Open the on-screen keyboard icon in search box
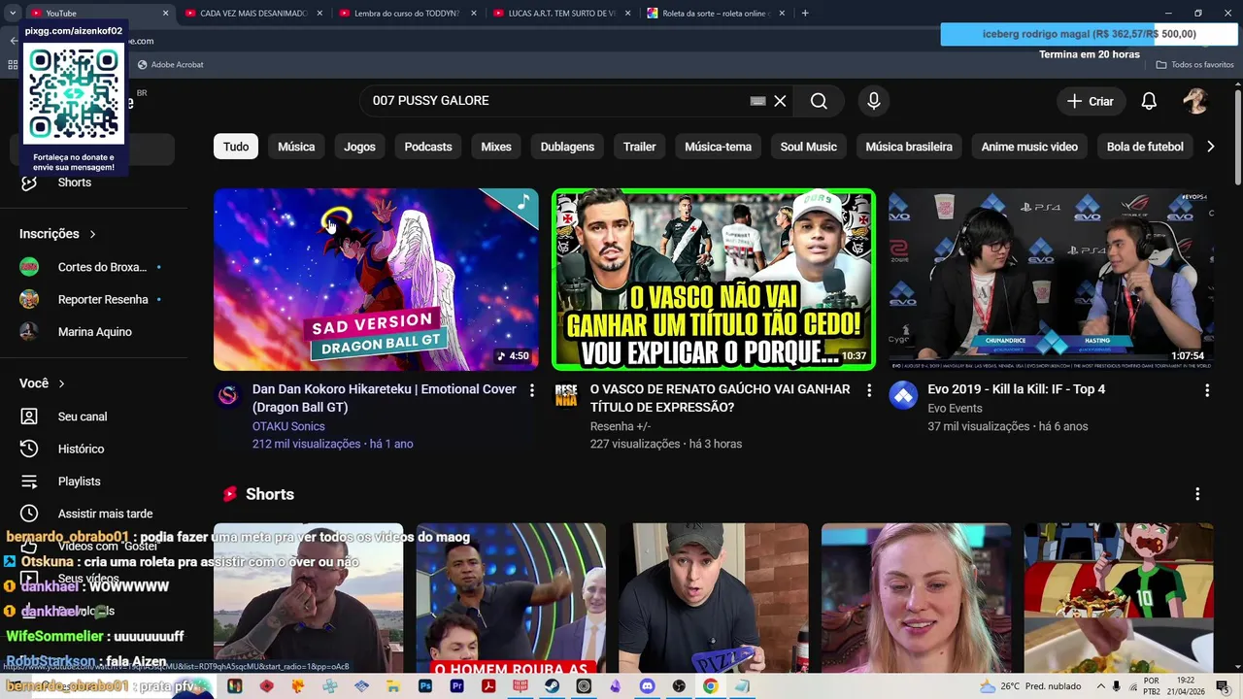This screenshot has width=1243, height=699. (x=758, y=101)
